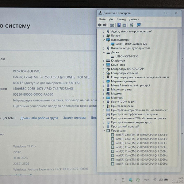Screen dimensions: 184x184
Task: Click the Монітори category icon
Action: (x=108, y=98)
